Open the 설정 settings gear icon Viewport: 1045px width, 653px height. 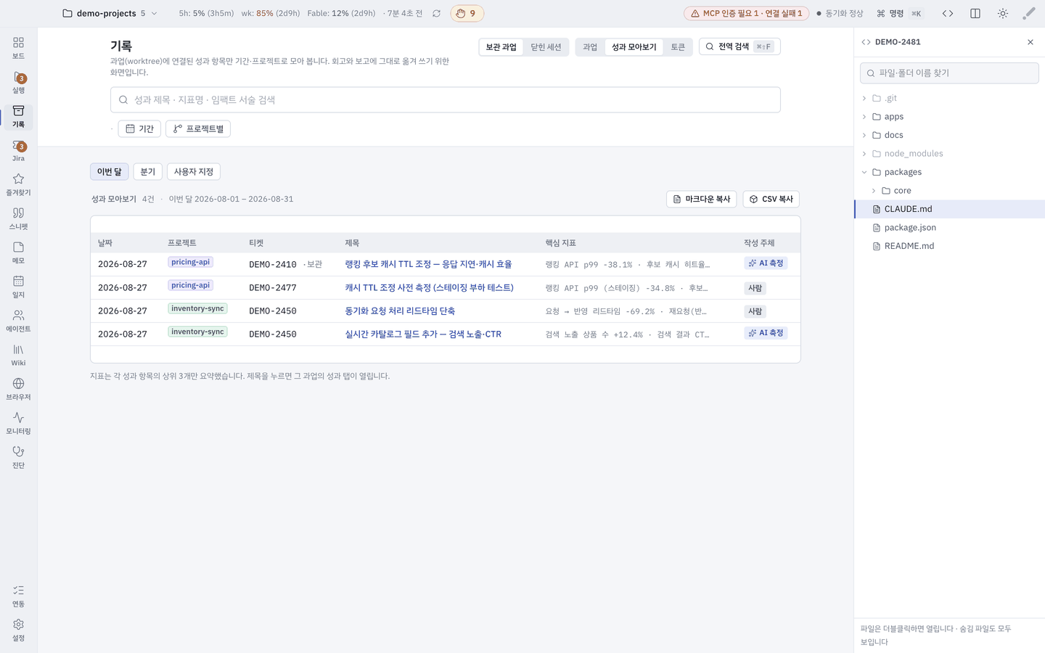tap(18, 631)
